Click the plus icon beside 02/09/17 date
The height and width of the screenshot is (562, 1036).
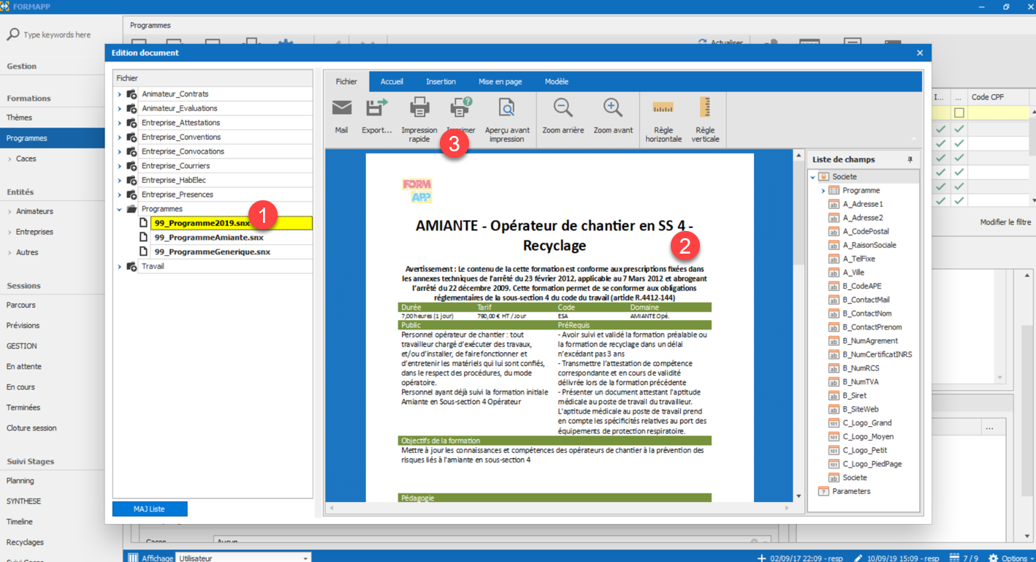[761, 558]
